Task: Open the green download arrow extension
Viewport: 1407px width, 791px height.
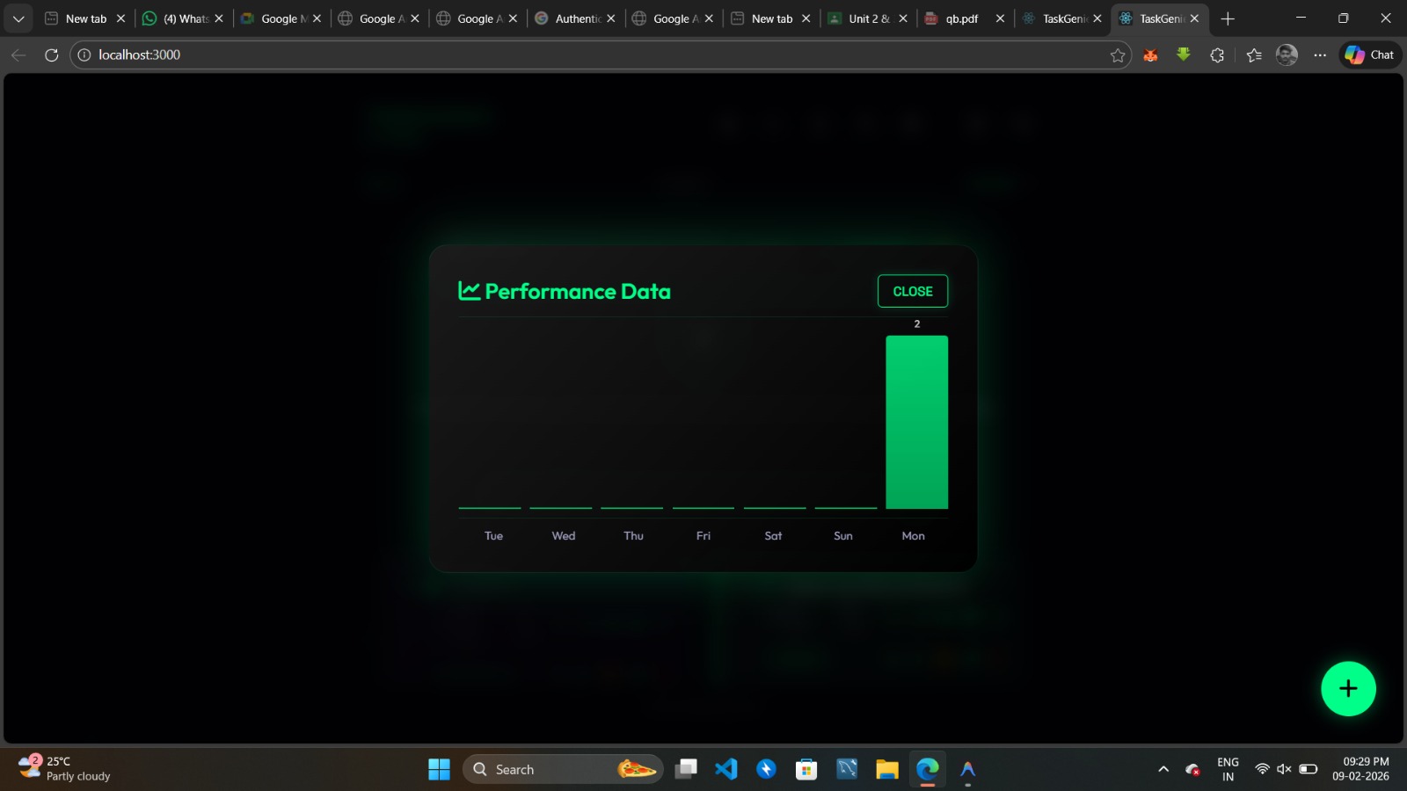Action: click(1184, 54)
